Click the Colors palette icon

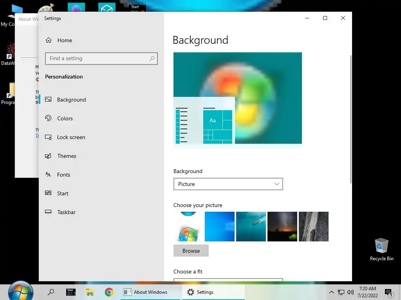click(48, 118)
